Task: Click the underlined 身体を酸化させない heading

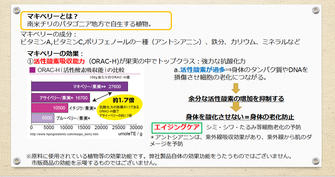Action: (x=240, y=117)
